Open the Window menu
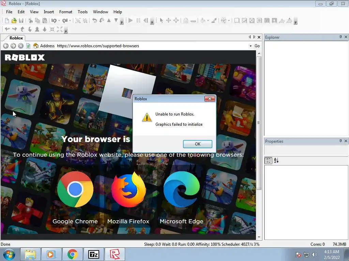349x261 pixels. [x=101, y=12]
